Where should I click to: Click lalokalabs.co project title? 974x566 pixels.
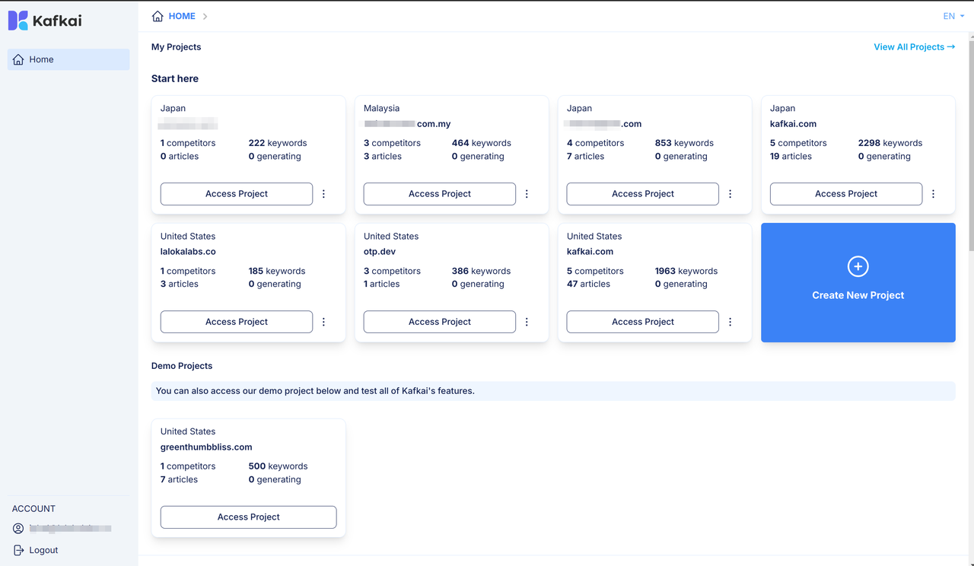click(x=188, y=252)
